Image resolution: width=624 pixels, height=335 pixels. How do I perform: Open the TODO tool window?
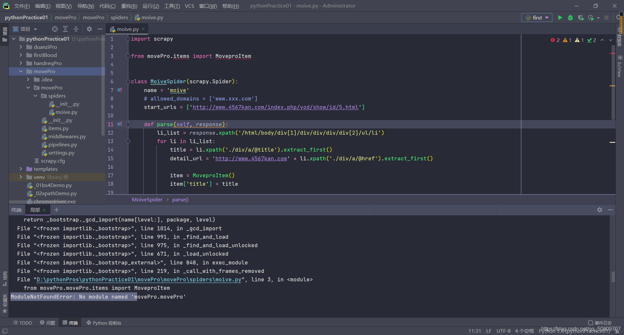[23, 323]
